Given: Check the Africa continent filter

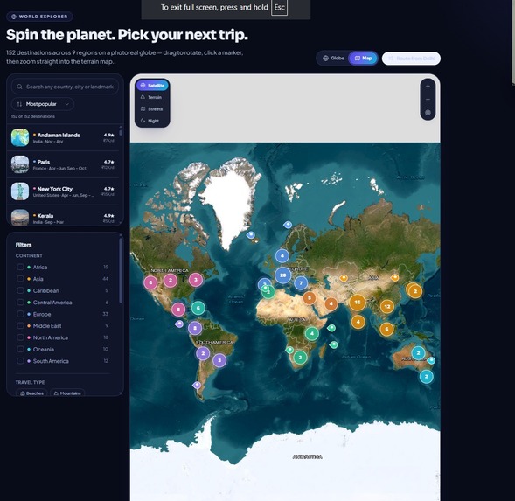Looking at the screenshot, I should tap(20, 267).
